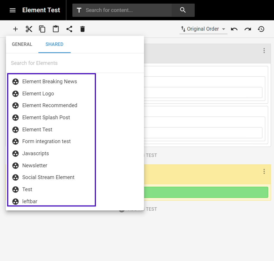
Task: Click the Search for Elements field
Action: tap(75, 63)
